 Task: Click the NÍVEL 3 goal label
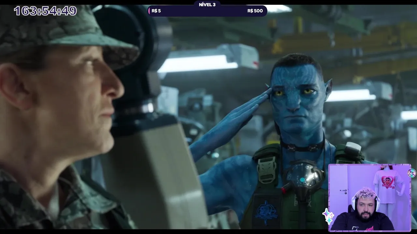tap(207, 5)
